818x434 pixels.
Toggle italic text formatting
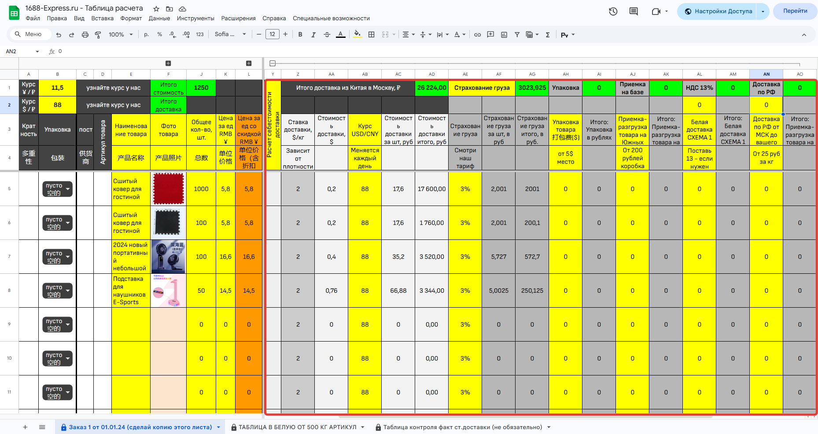[313, 35]
